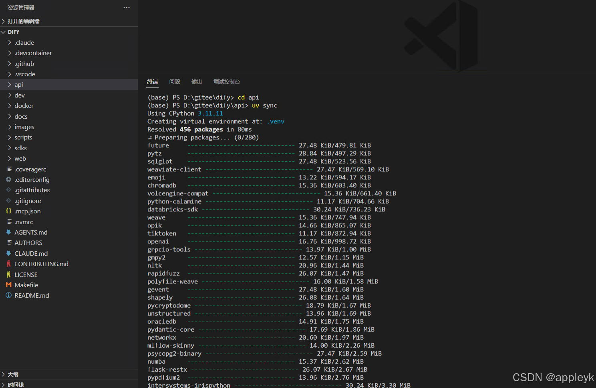Click the Makefile M icon

(9, 285)
